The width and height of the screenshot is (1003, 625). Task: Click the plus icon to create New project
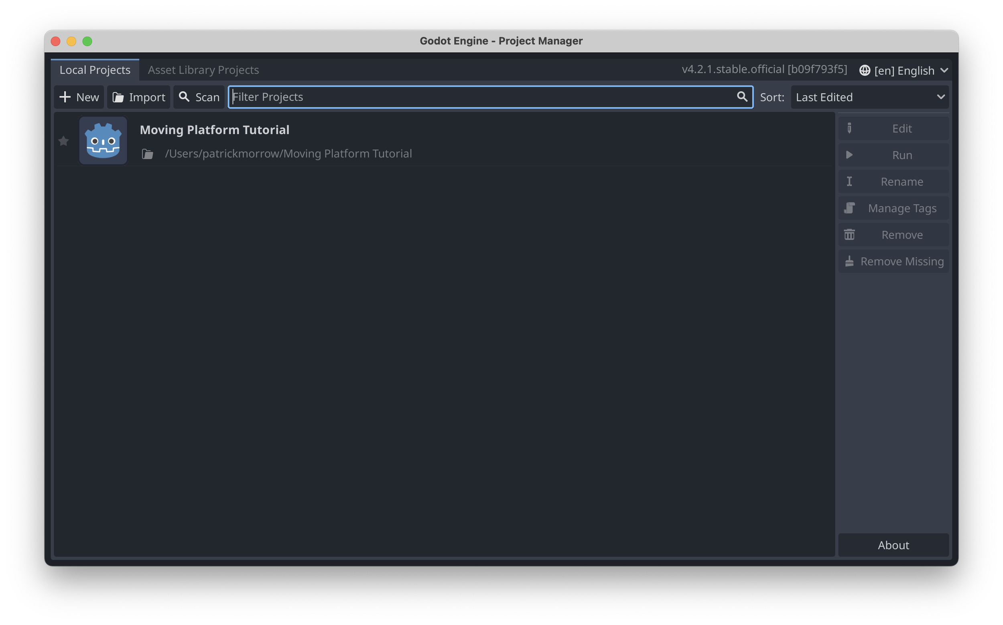coord(65,97)
